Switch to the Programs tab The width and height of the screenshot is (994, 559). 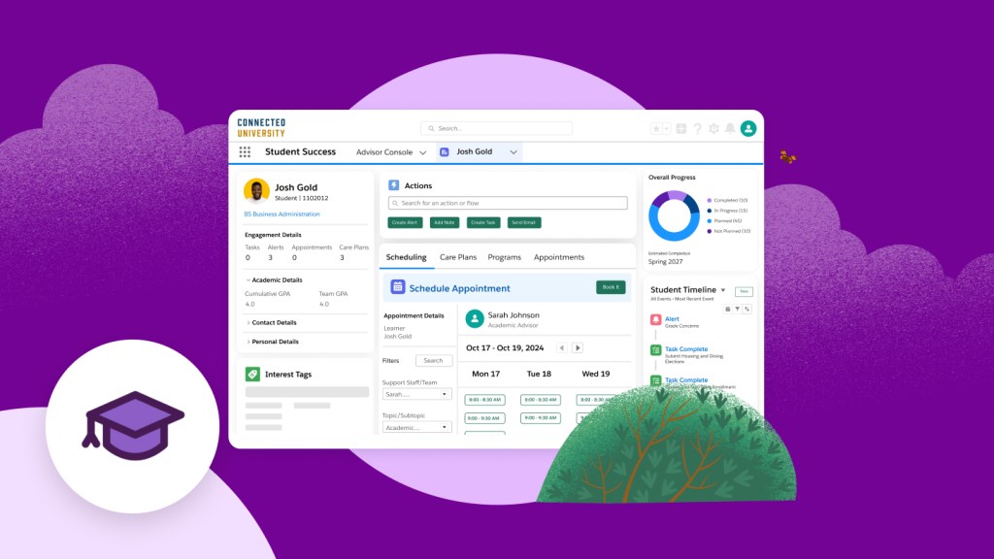point(504,257)
